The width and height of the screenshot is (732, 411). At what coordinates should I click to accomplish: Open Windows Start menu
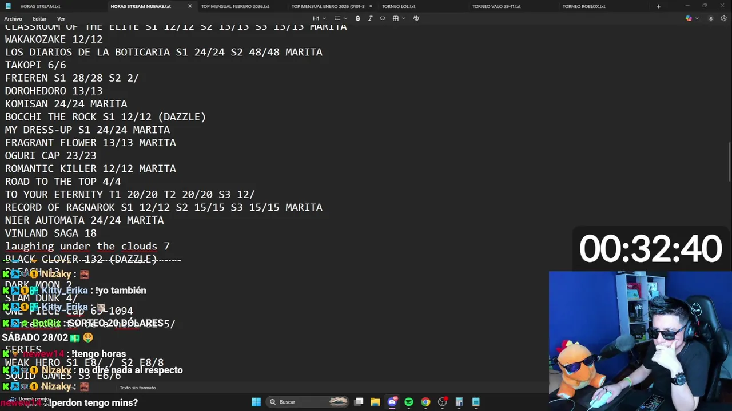pos(256,402)
